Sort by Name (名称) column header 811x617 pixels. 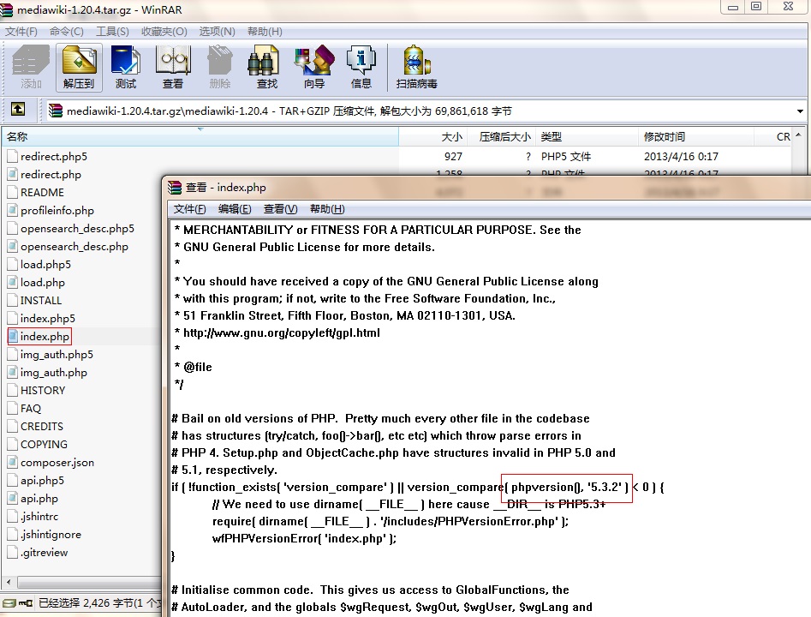click(200, 136)
